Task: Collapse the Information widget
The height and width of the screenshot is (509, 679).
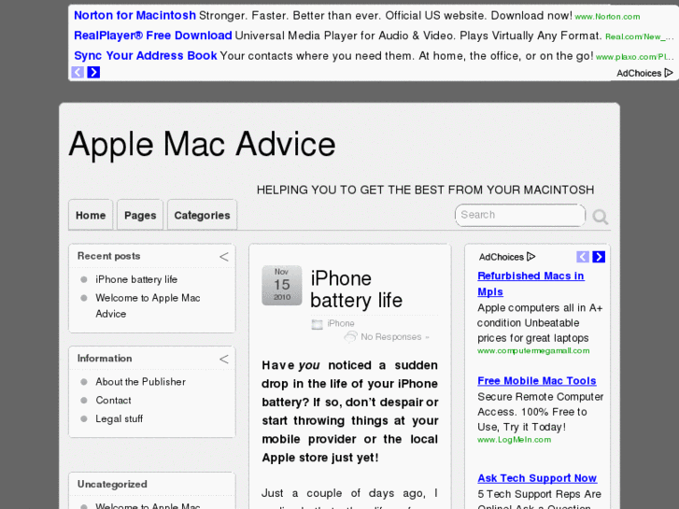Action: pos(224,359)
